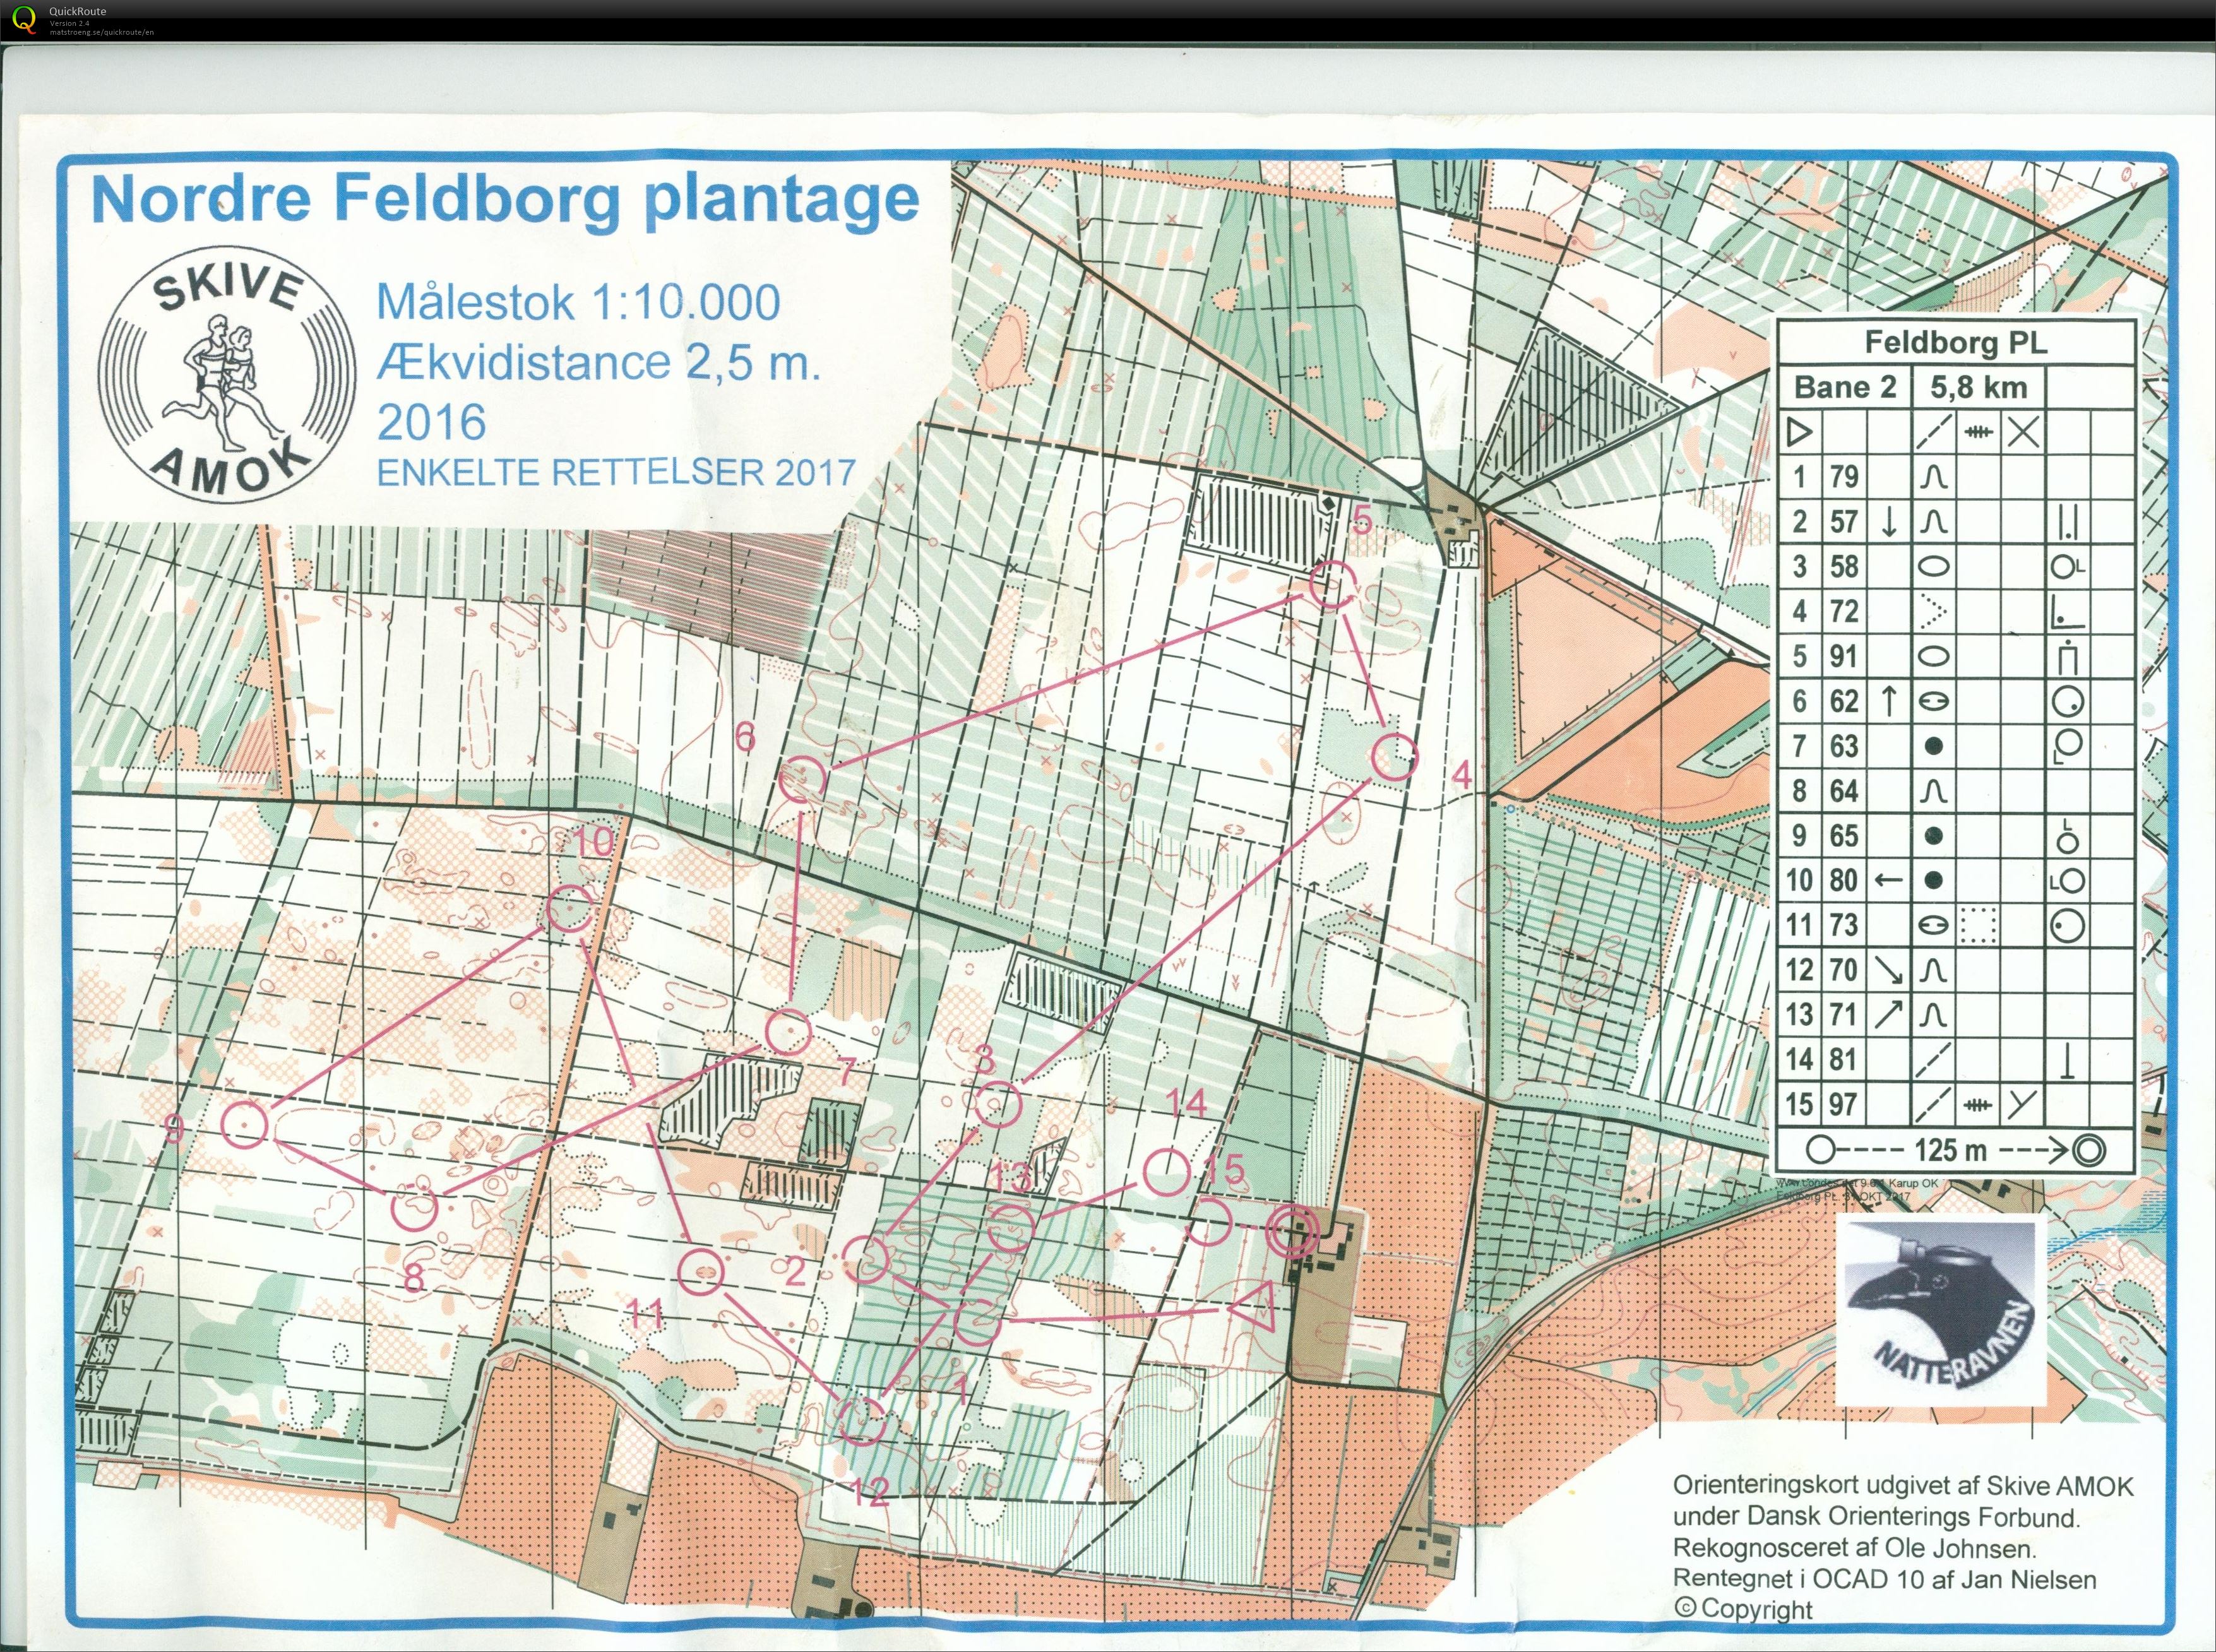Image resolution: width=2216 pixels, height=1652 pixels.
Task: Click control circle 2 on the map
Action: click(866, 1259)
